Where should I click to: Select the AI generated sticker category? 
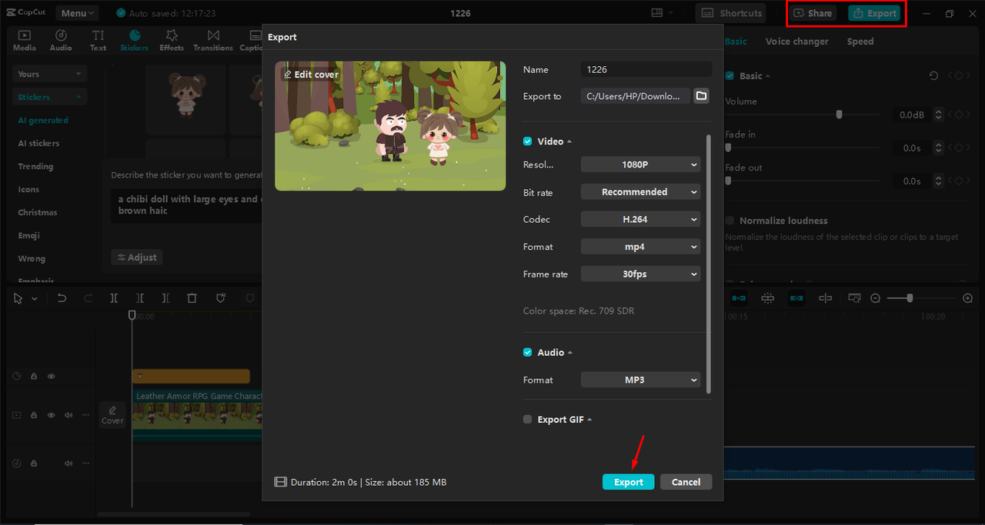[43, 121]
